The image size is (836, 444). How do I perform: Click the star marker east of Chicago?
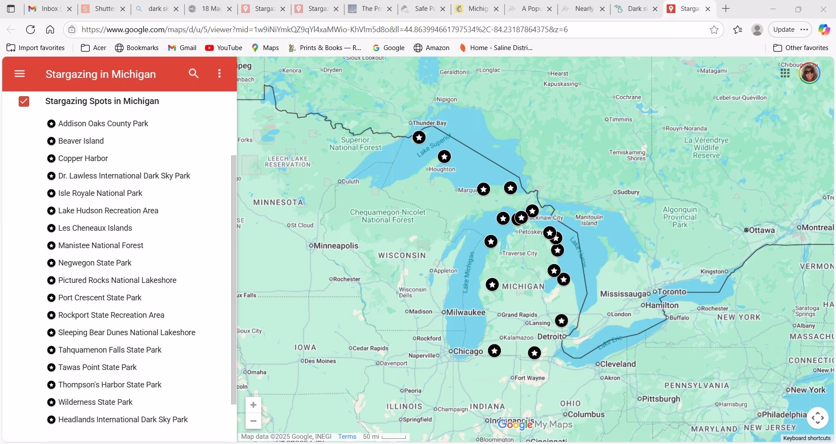494,350
